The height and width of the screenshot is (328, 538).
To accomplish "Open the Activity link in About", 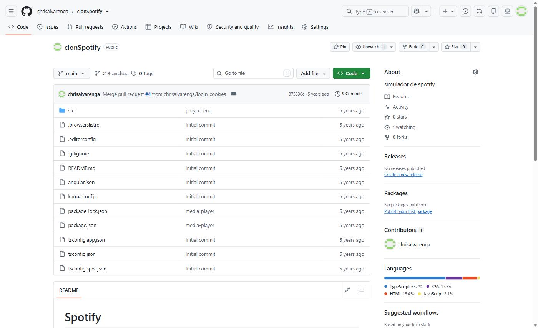I will [397, 107].
